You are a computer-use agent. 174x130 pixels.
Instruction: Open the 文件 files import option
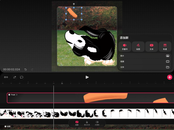pos(145,67)
